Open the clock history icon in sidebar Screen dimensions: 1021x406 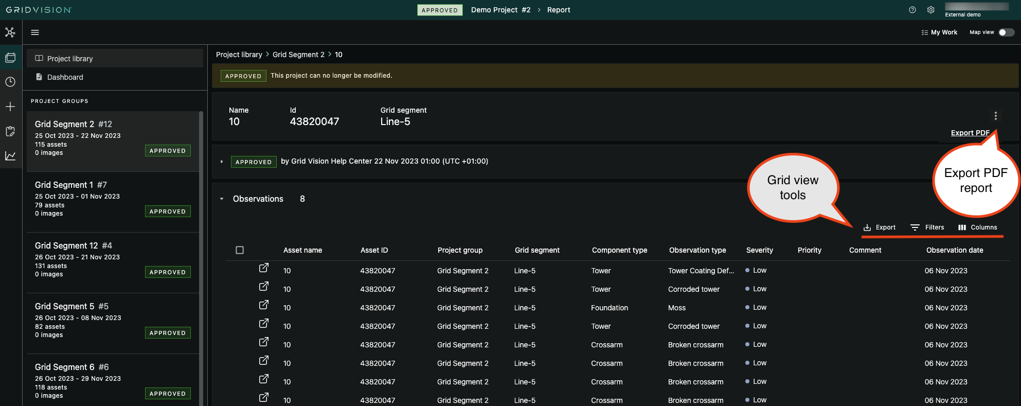tap(10, 82)
